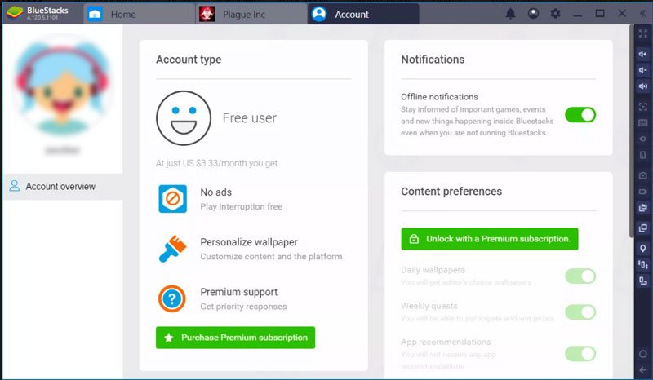Toggle the Weekly quests switch

[580, 312]
